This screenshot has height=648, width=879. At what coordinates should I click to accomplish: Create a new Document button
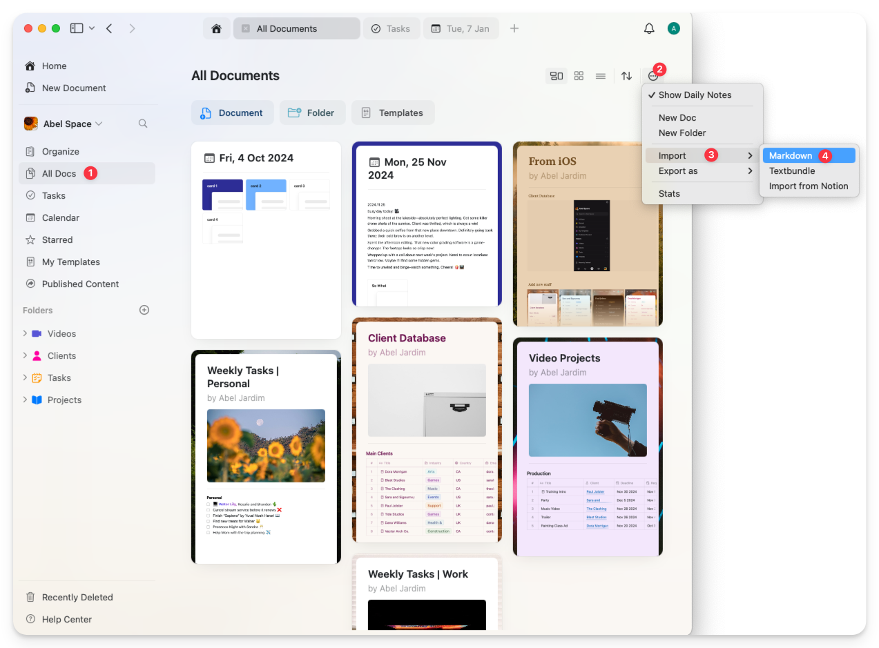coord(232,112)
